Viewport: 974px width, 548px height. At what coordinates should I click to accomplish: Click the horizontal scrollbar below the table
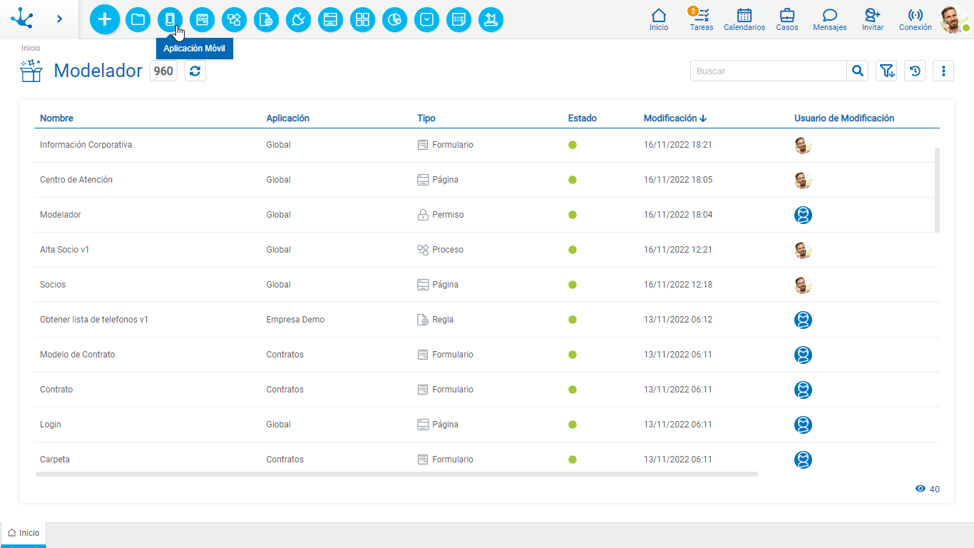tap(397, 474)
